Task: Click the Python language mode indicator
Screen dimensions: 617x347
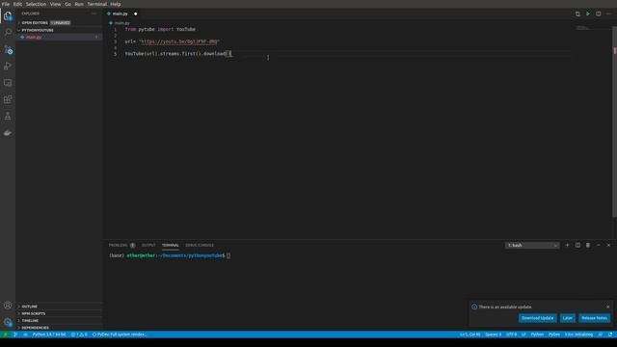Action: pyautogui.click(x=537, y=334)
